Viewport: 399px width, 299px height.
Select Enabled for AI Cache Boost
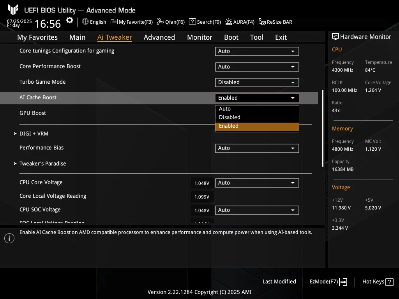coord(257,126)
